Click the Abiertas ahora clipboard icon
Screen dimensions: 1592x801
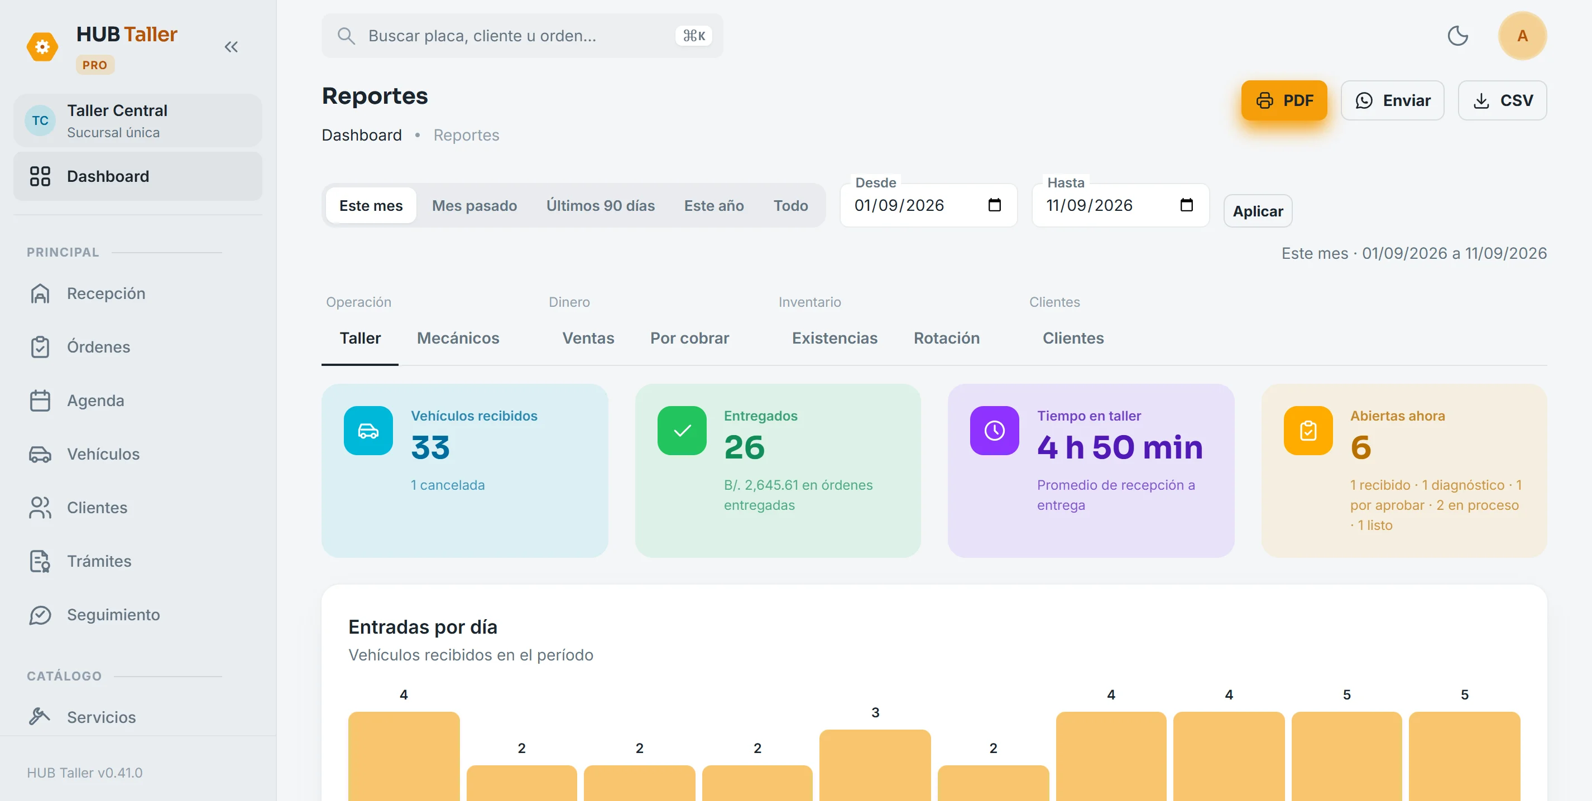pyautogui.click(x=1308, y=431)
